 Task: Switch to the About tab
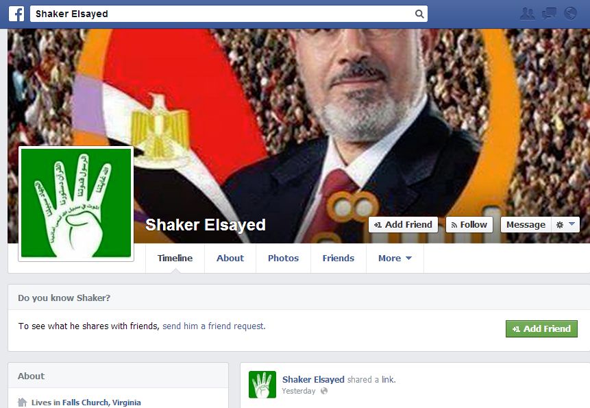[230, 259]
